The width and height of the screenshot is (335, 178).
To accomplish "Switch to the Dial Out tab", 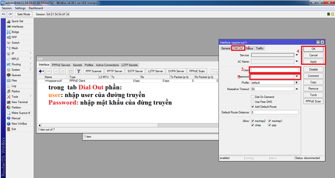I will click(237, 49).
